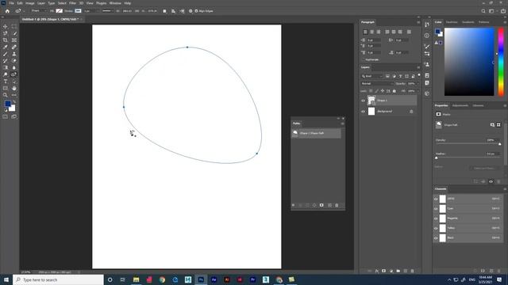Open the Window menu
Image resolution: width=508 pixels, height=285 pixels.
(x=115, y=3)
